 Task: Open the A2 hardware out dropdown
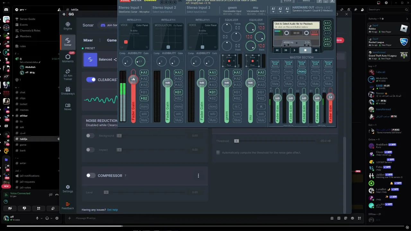click(x=280, y=10)
